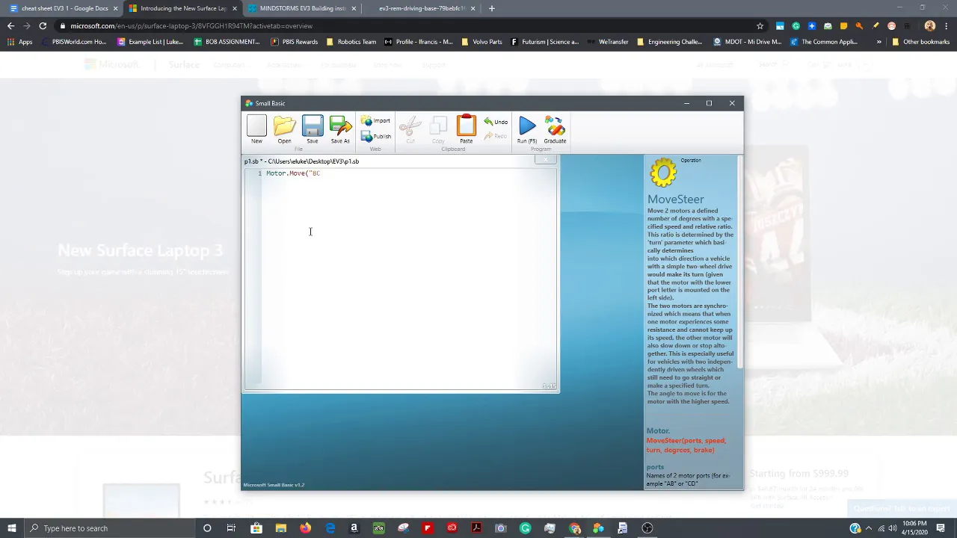The image size is (957, 538).
Task: Go back in Chrome
Action: click(10, 26)
